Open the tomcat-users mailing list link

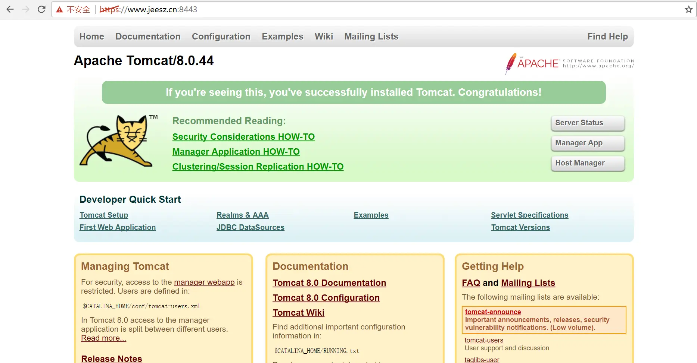(484, 340)
